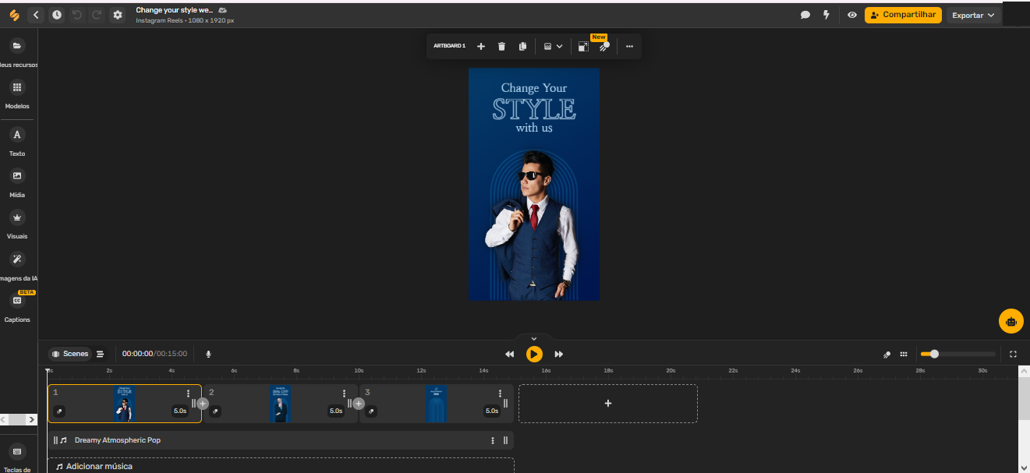Open version history clock icon
The image size is (1030, 473).
coord(57,15)
